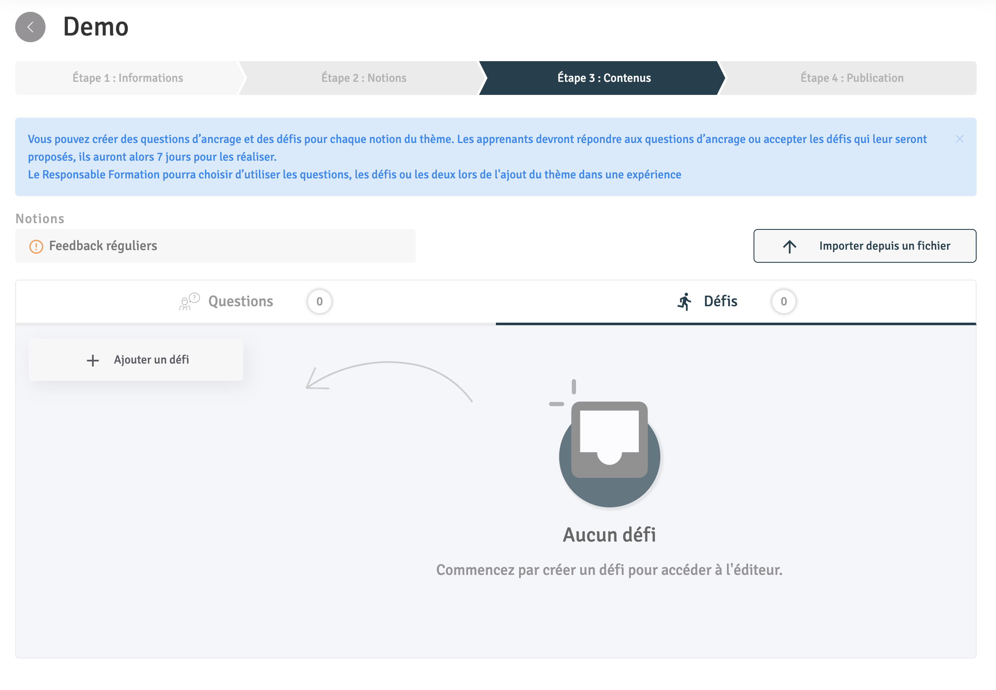Screen dimensions: 996x690
Task: Select the Défis tab
Action: (720, 301)
